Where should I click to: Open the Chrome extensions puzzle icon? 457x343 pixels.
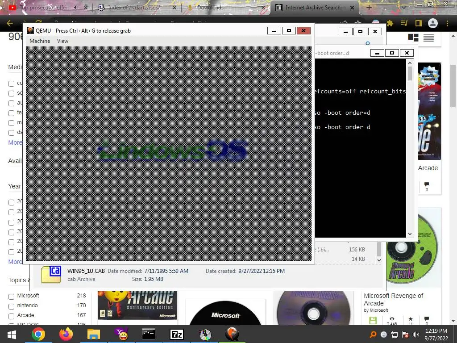(x=390, y=23)
